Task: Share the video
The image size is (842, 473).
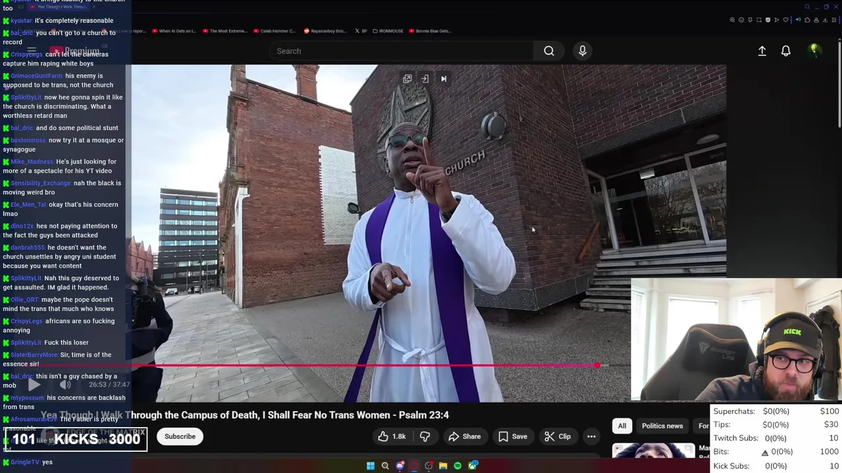Action: coord(464,436)
